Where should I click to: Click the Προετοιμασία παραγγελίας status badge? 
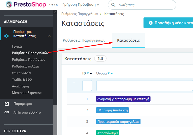point(118,122)
